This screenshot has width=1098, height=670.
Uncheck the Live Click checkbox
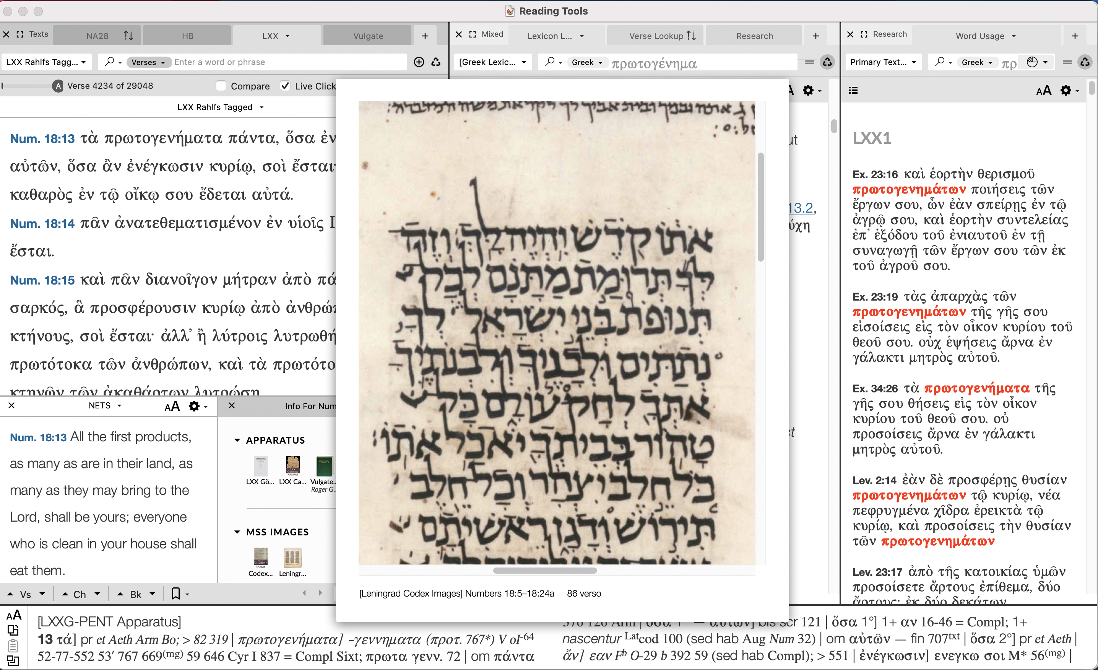point(285,86)
